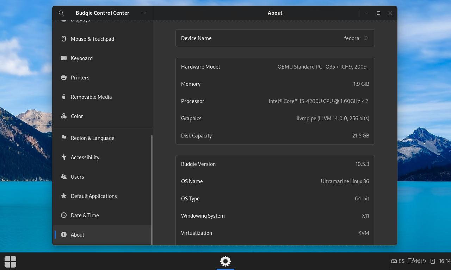Go to Printers settings
This screenshot has width=451, height=270.
pos(103,77)
